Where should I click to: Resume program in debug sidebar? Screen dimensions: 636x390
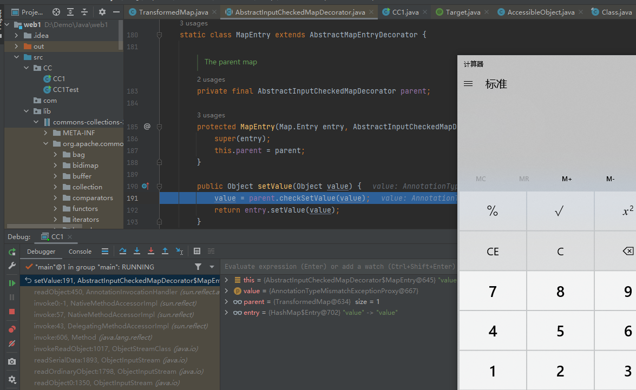click(12, 283)
